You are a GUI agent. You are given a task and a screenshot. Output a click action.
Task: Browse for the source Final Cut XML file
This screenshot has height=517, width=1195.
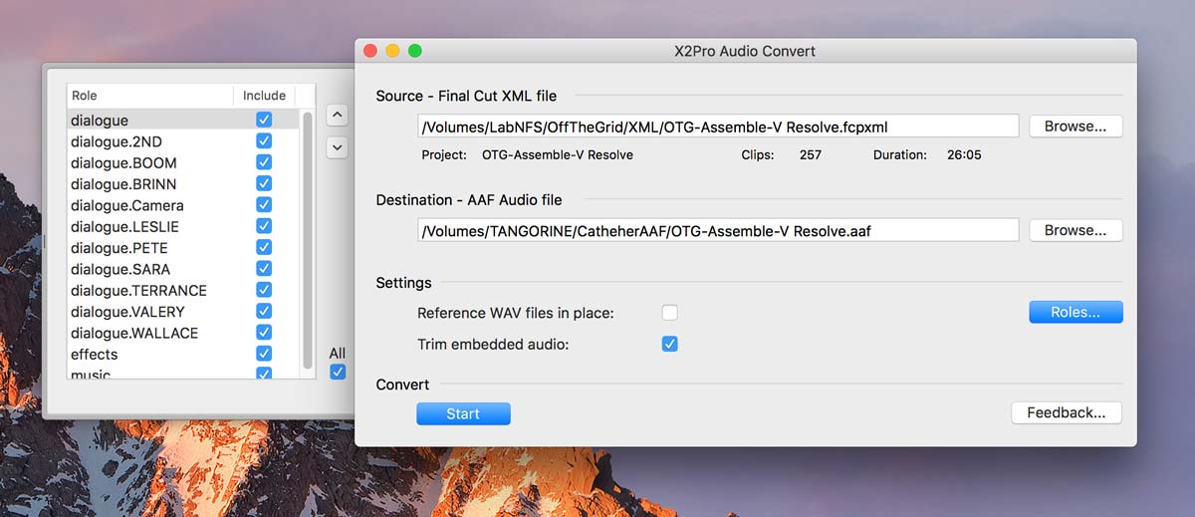1075,127
